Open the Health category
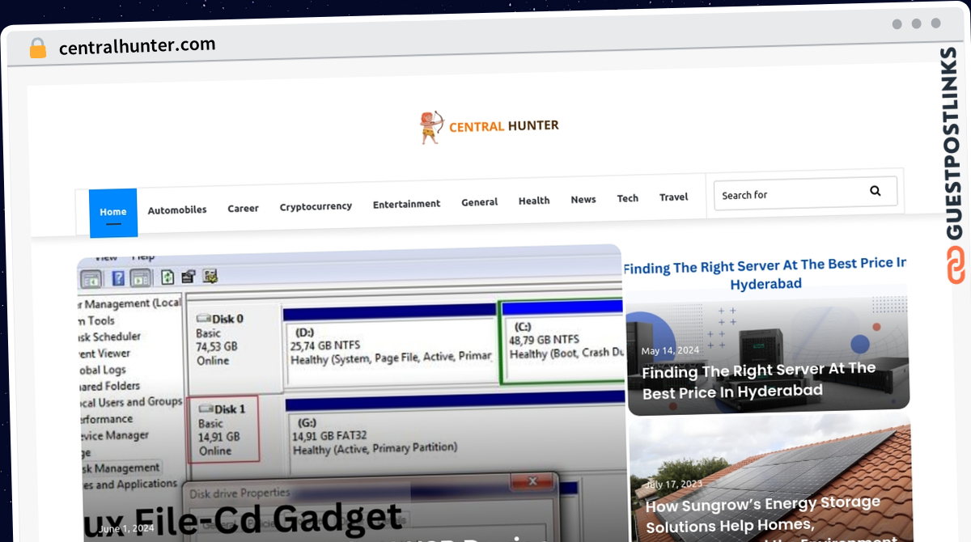 (534, 201)
